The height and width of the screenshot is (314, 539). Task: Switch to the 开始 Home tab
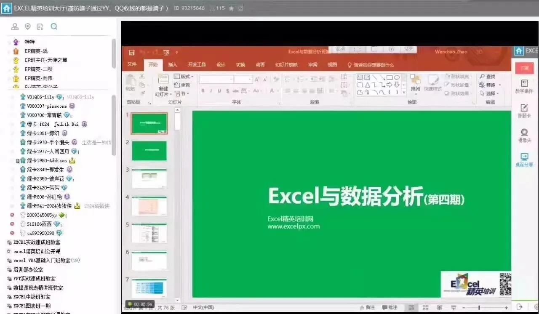[x=153, y=65]
